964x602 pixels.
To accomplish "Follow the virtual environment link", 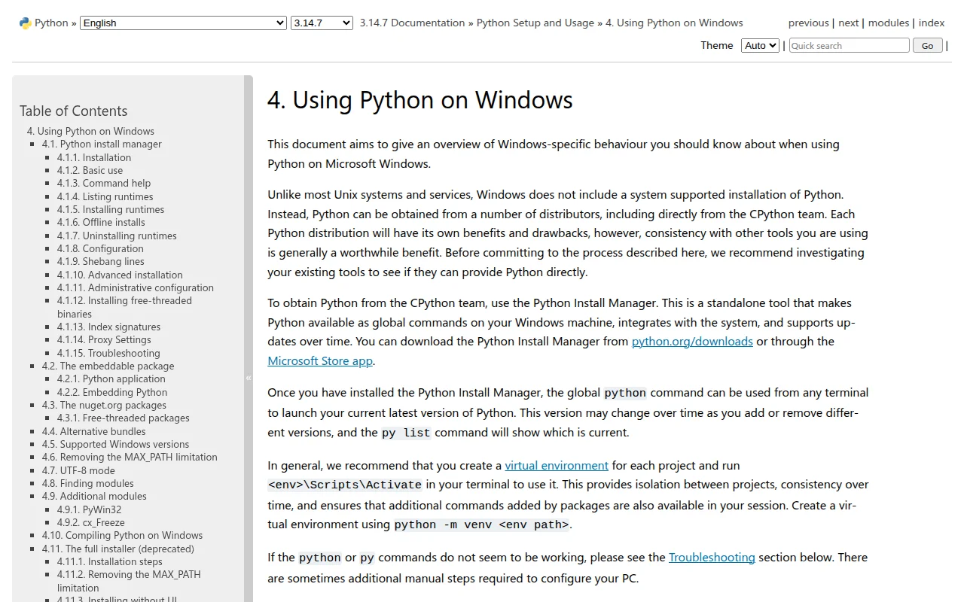I will 557,466.
